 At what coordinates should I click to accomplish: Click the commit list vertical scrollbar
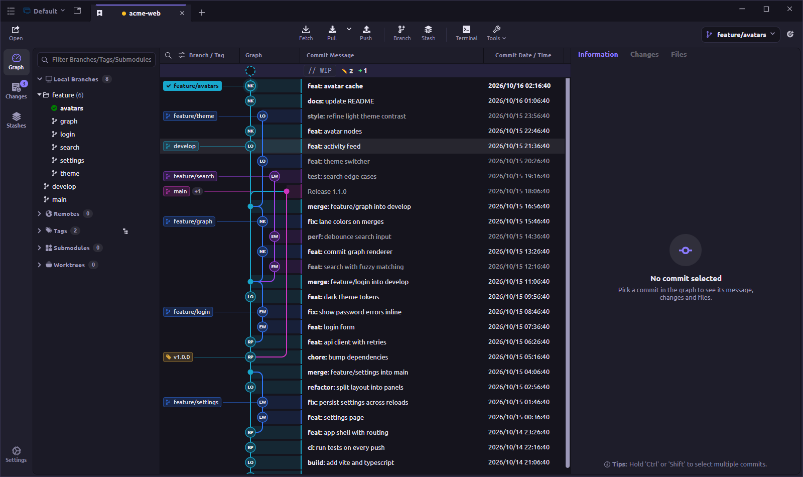coord(568,272)
